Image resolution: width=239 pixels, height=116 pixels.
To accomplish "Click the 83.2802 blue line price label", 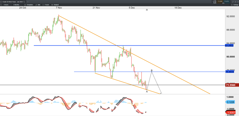I will (229, 45).
